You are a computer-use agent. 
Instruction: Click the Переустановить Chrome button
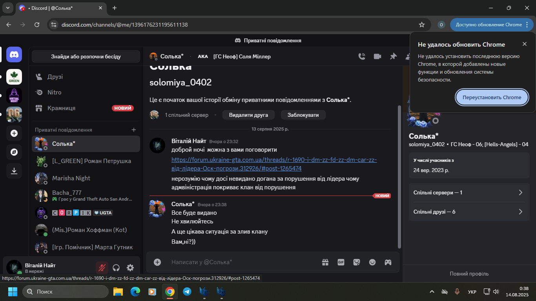pos(492,97)
